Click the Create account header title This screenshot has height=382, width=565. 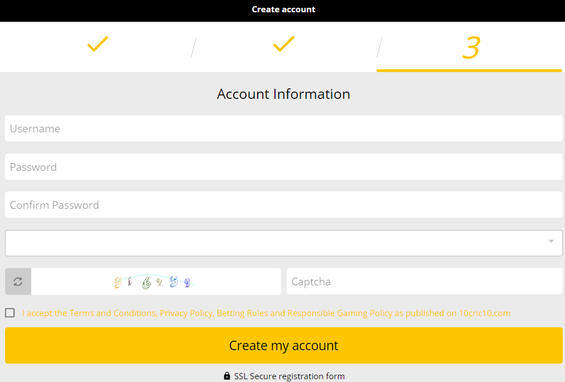pyautogui.click(x=283, y=9)
